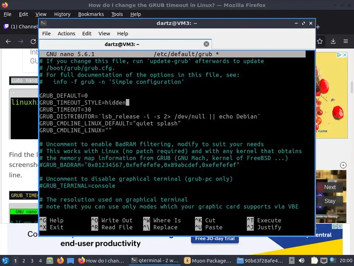Go back in Firefox
Image resolution: width=354 pixels, height=266 pixels.
[8, 42]
